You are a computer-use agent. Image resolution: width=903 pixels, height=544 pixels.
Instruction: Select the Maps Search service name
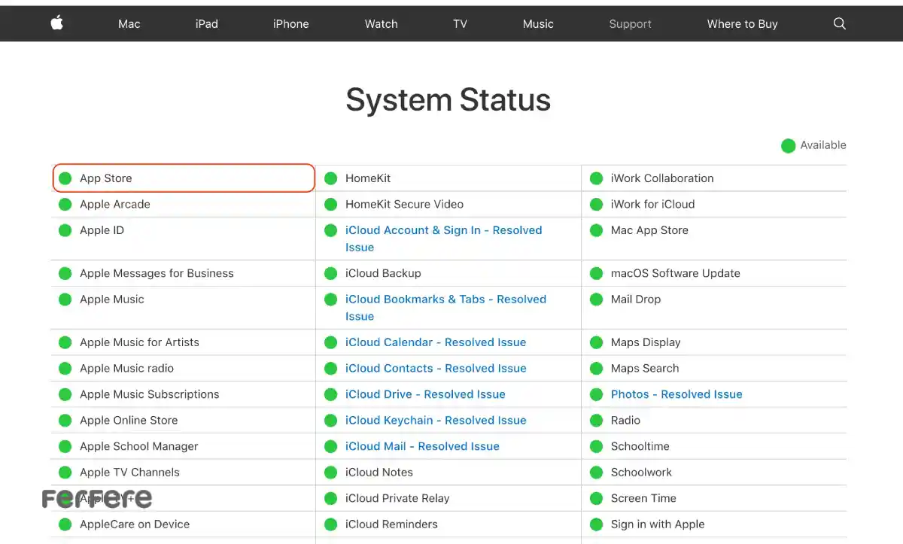coord(645,369)
